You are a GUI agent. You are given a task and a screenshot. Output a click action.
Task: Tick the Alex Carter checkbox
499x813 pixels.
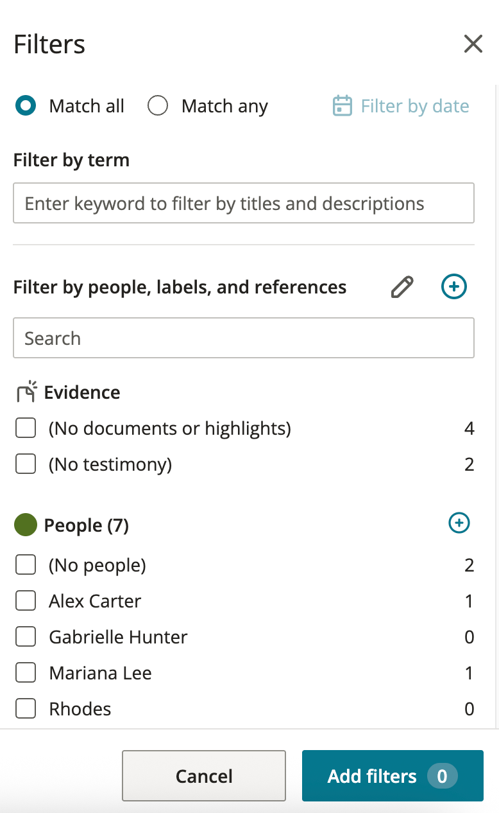(x=26, y=601)
